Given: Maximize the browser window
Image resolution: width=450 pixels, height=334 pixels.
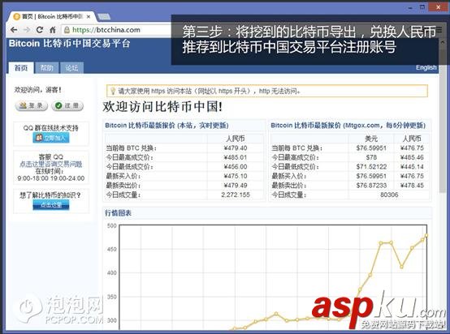Looking at the screenshot, I should (x=422, y=7).
